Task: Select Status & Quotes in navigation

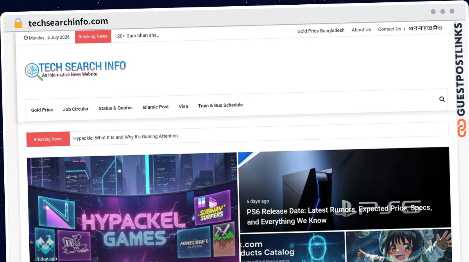Action: point(115,108)
